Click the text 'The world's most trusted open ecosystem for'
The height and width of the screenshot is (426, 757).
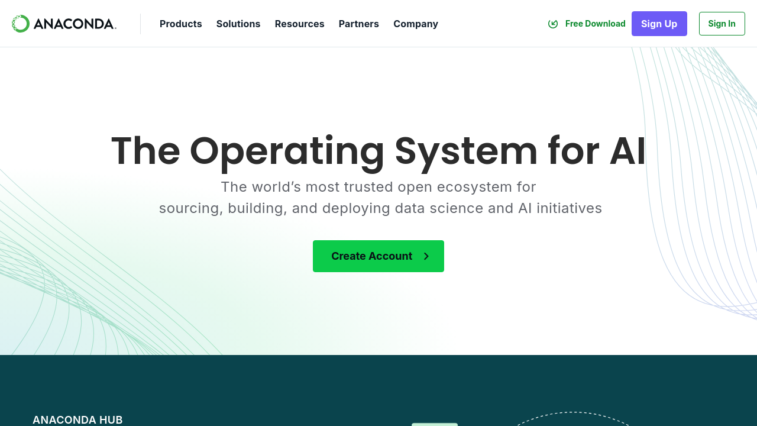pos(378,187)
